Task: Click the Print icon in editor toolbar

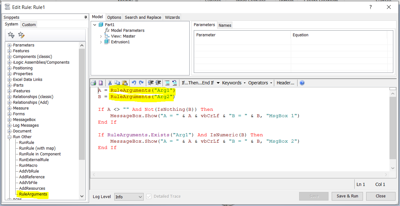Action: [93, 83]
